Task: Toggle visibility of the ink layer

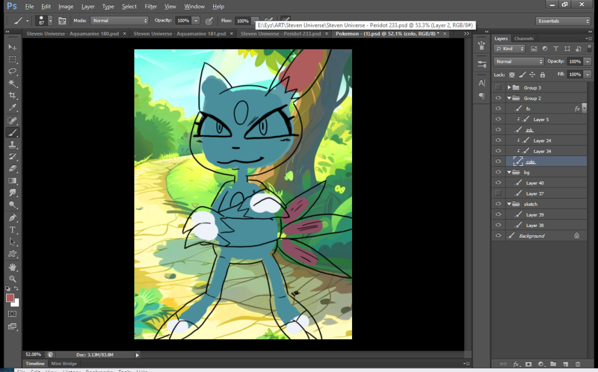Action: coord(498,130)
